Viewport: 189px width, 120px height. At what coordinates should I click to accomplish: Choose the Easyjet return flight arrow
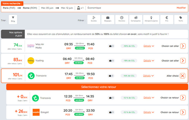(183, 112)
